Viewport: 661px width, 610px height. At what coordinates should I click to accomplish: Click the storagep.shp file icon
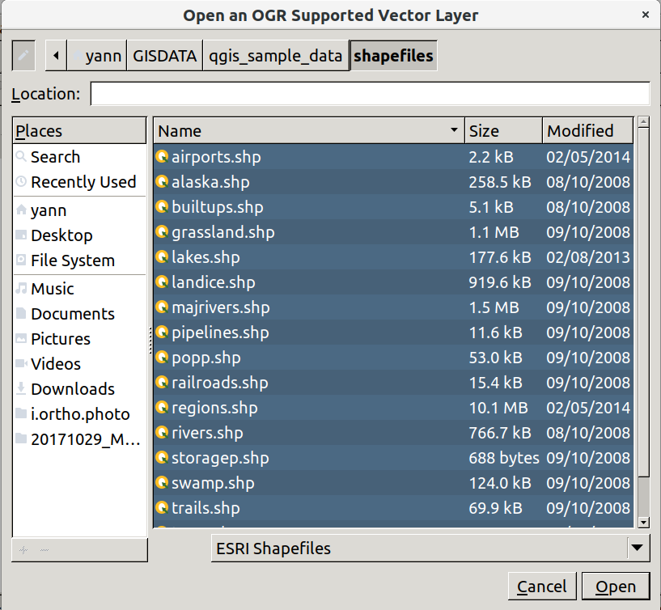pyautogui.click(x=162, y=458)
